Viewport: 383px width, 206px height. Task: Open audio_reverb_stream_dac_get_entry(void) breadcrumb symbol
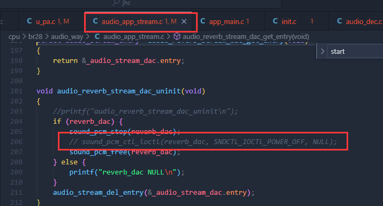246,37
